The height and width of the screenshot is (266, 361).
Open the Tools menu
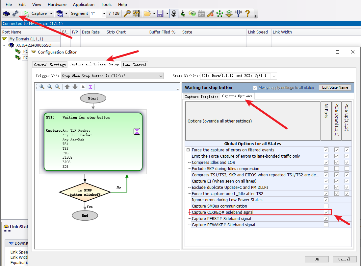106,4
